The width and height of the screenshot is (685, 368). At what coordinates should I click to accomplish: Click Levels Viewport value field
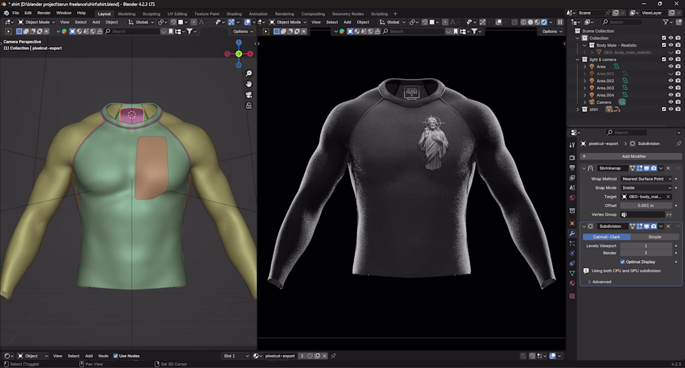(646, 246)
